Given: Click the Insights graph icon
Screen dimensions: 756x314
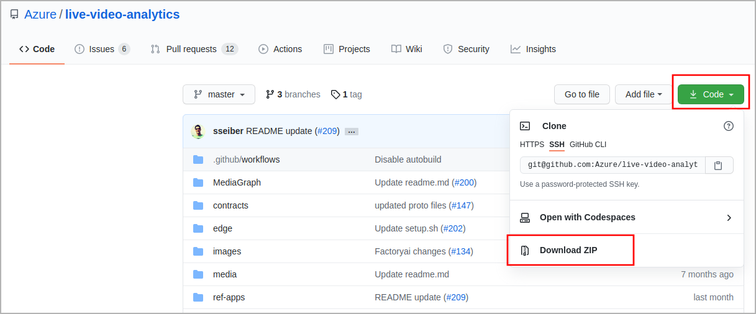Looking at the screenshot, I should [516, 49].
